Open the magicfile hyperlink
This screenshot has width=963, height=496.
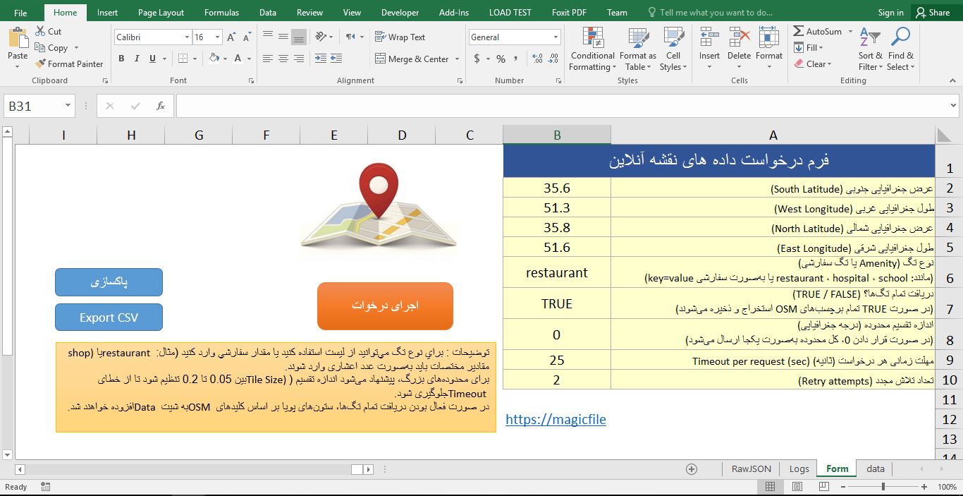tap(556, 420)
